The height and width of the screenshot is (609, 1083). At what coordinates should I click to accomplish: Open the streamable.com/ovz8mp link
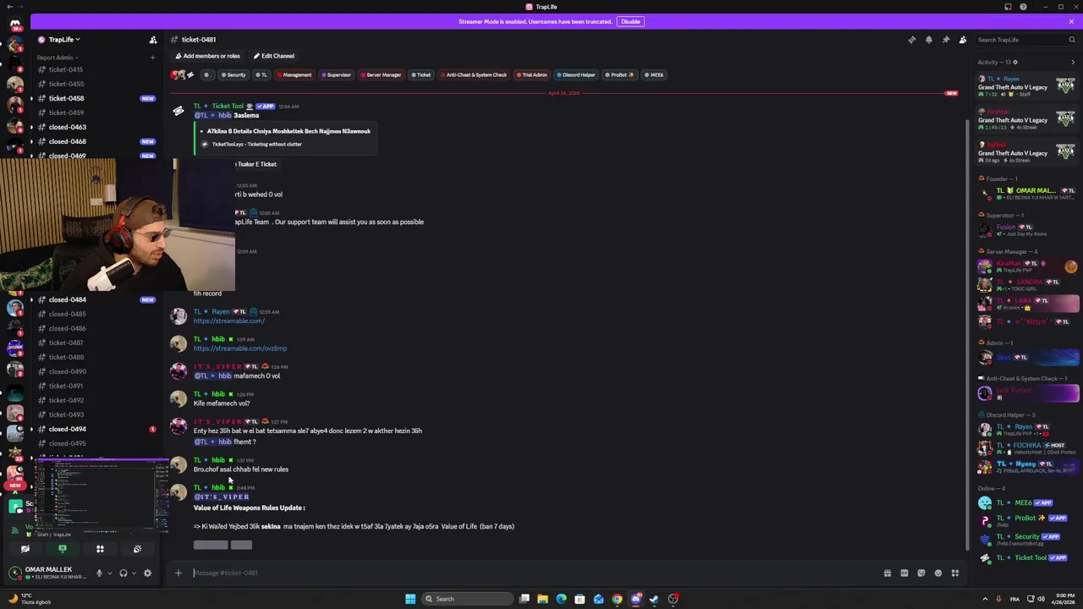[x=239, y=348]
